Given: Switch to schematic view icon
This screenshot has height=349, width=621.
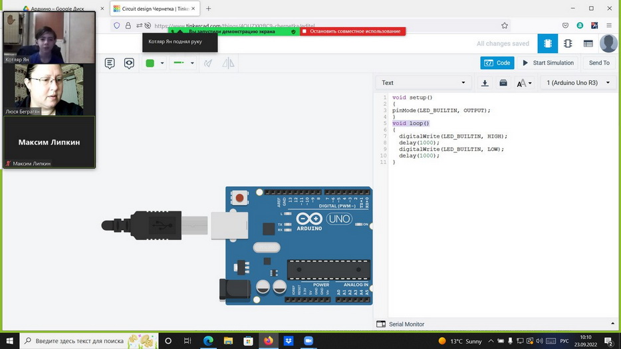Looking at the screenshot, I should (568, 44).
